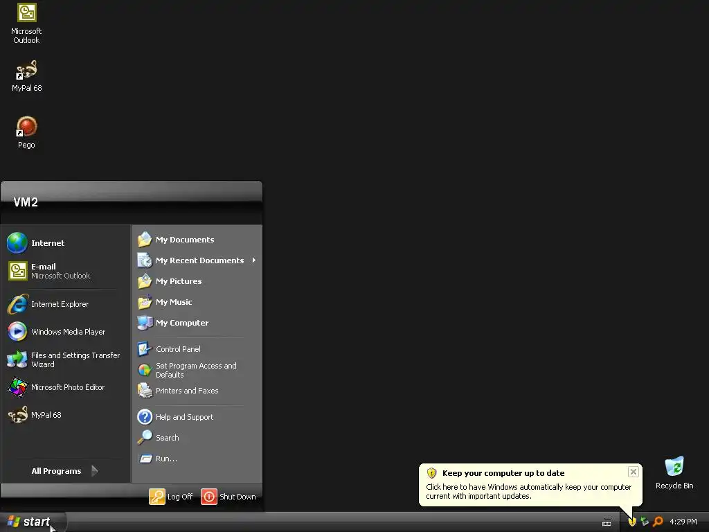Screen dimensions: 709x532
Task: Click the Windows Media Player icon
Action: coord(17,332)
